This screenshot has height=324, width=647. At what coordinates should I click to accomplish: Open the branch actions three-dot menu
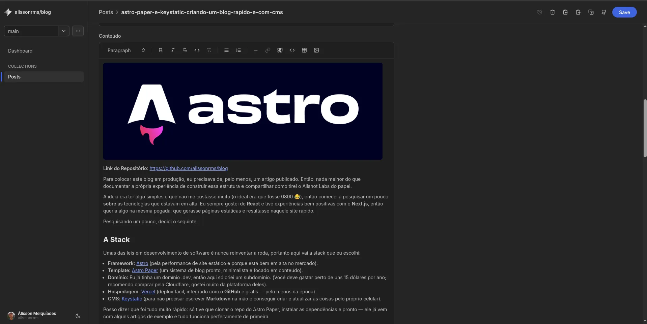tap(78, 31)
